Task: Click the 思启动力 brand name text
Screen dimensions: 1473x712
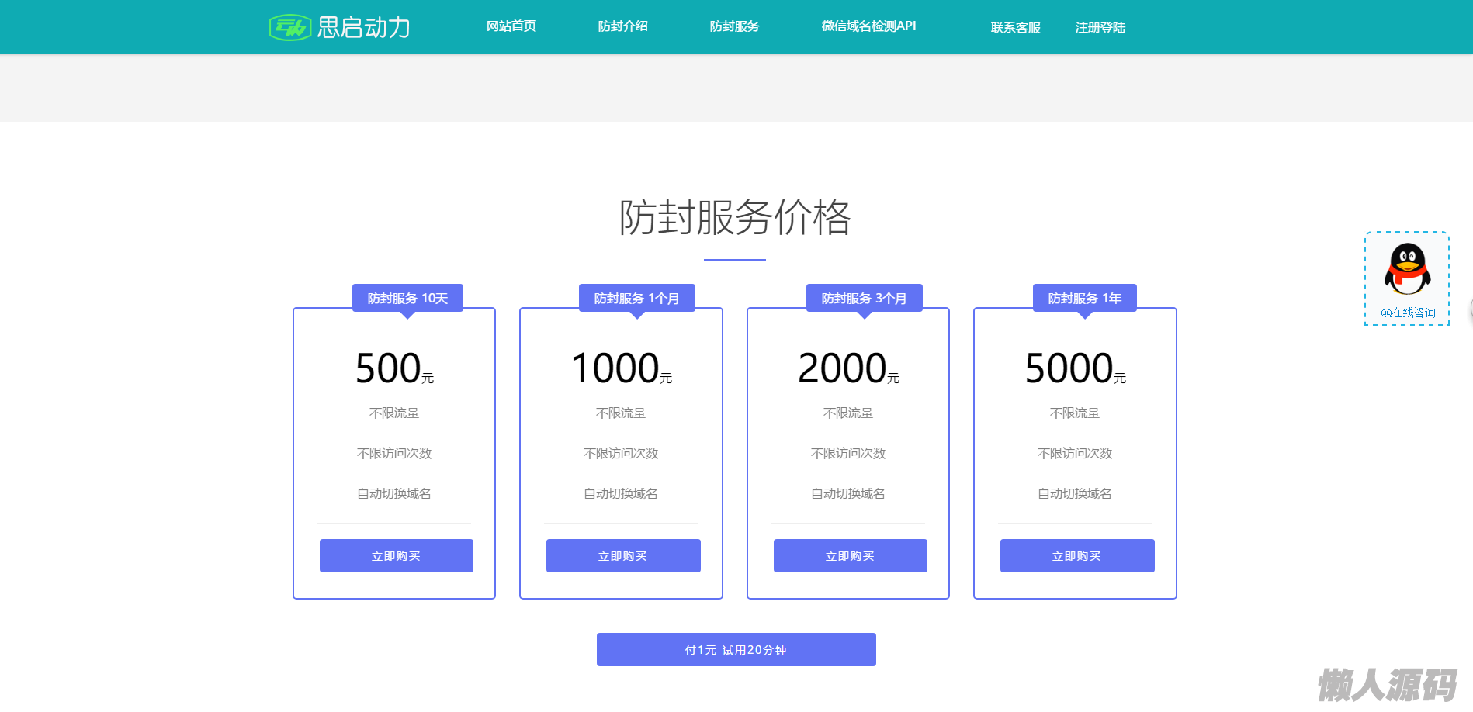Action: click(363, 28)
